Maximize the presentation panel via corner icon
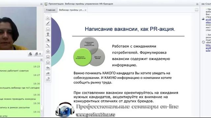Screen dimensions: 211x118 point(197,4)
